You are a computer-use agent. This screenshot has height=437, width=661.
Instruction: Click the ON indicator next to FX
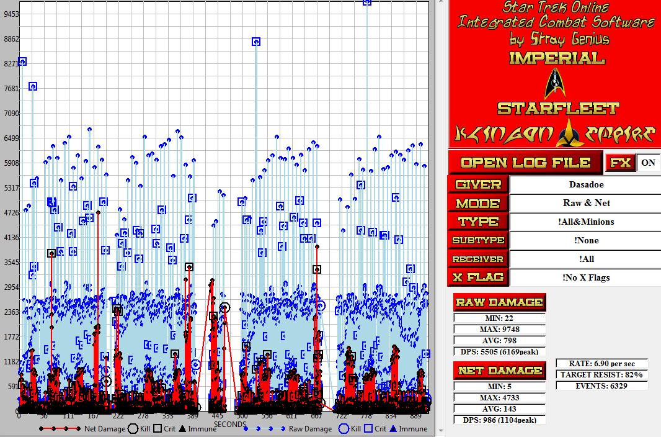point(648,163)
